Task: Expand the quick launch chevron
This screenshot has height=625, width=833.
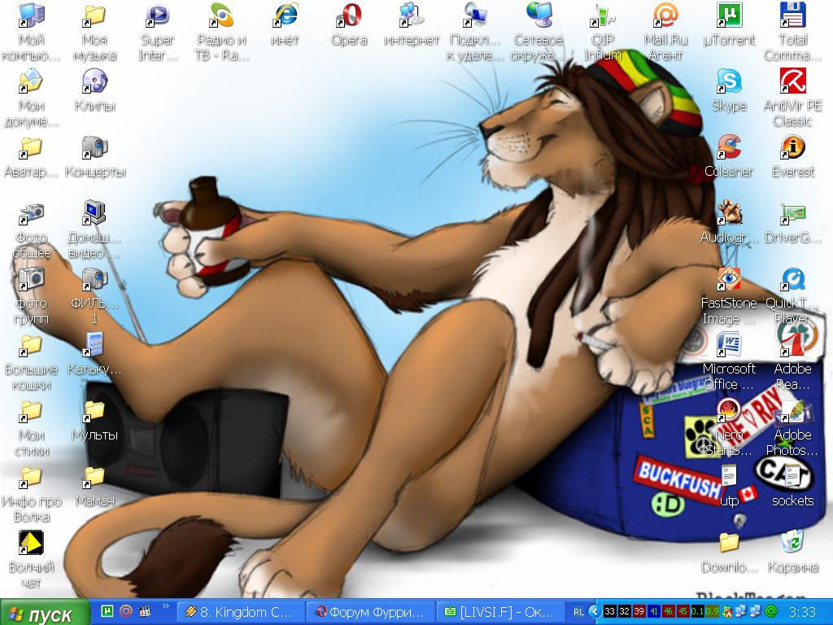Action: click(x=167, y=606)
